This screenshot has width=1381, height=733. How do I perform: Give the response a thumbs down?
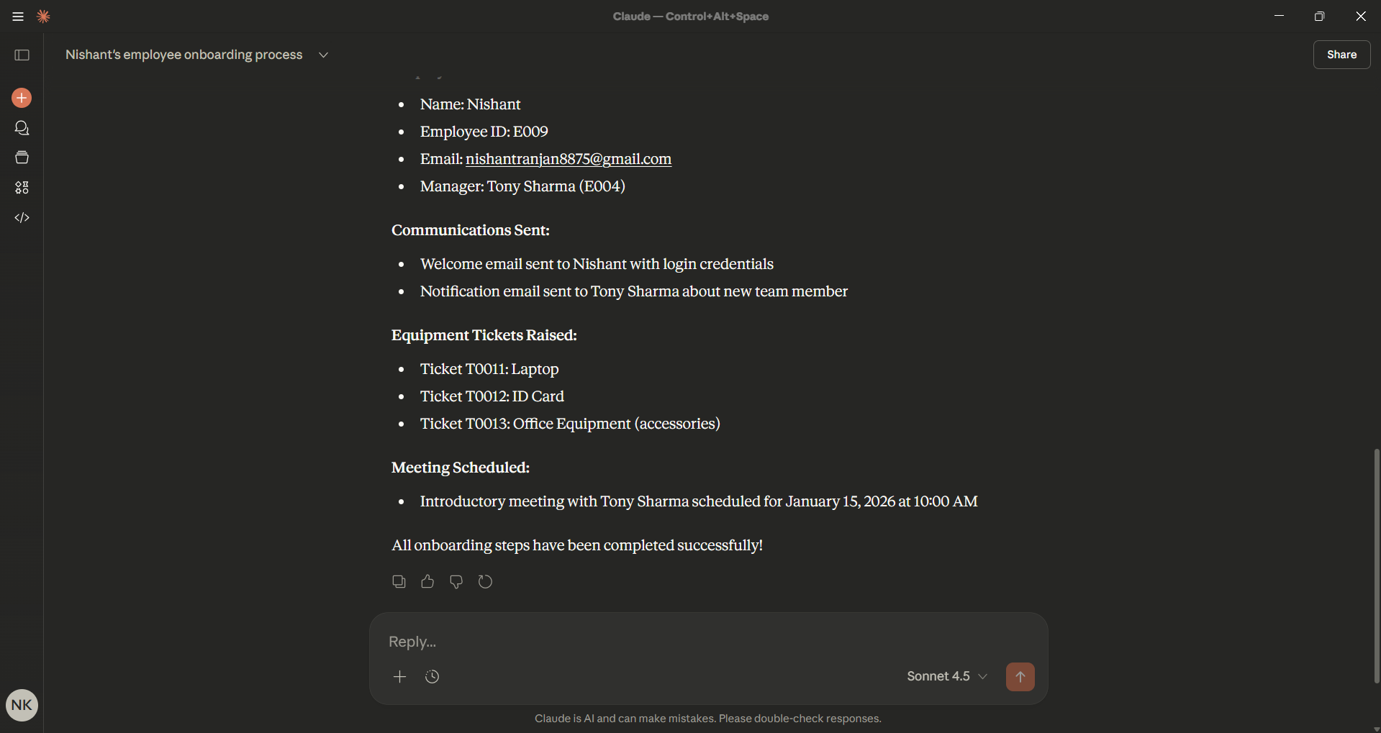coord(456,581)
